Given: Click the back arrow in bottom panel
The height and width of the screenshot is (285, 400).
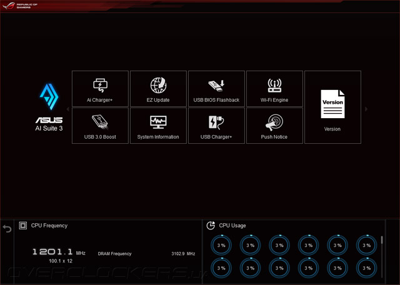Looking at the screenshot, I should [x=7, y=228].
